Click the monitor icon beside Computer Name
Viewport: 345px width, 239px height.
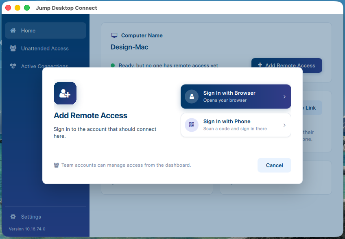[114, 35]
